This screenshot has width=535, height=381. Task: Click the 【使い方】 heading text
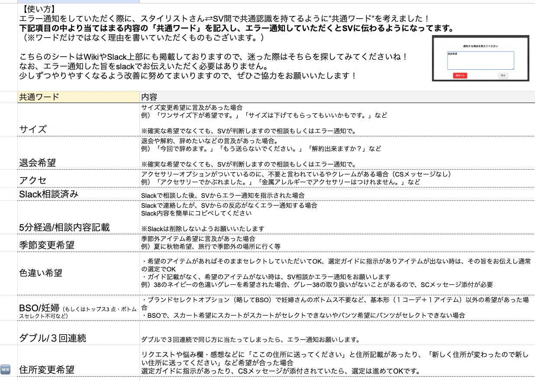(x=37, y=9)
